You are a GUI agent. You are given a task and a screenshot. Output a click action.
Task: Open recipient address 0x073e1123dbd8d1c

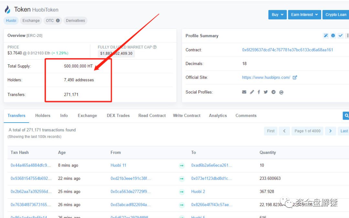pos(211,178)
